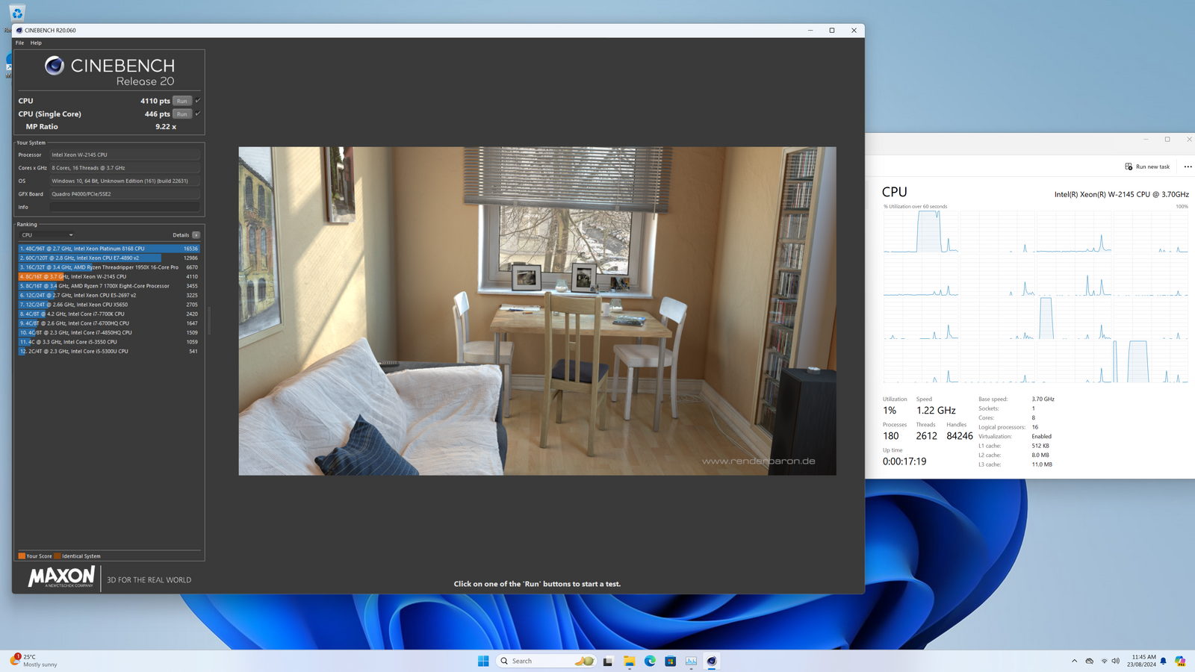The height and width of the screenshot is (672, 1195).
Task: Open the weather widget showing 25°C
Action: (x=34, y=661)
